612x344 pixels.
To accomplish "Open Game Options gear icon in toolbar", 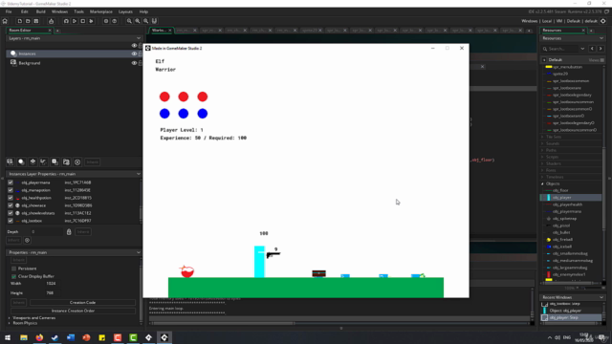I will pyautogui.click(x=106, y=21).
